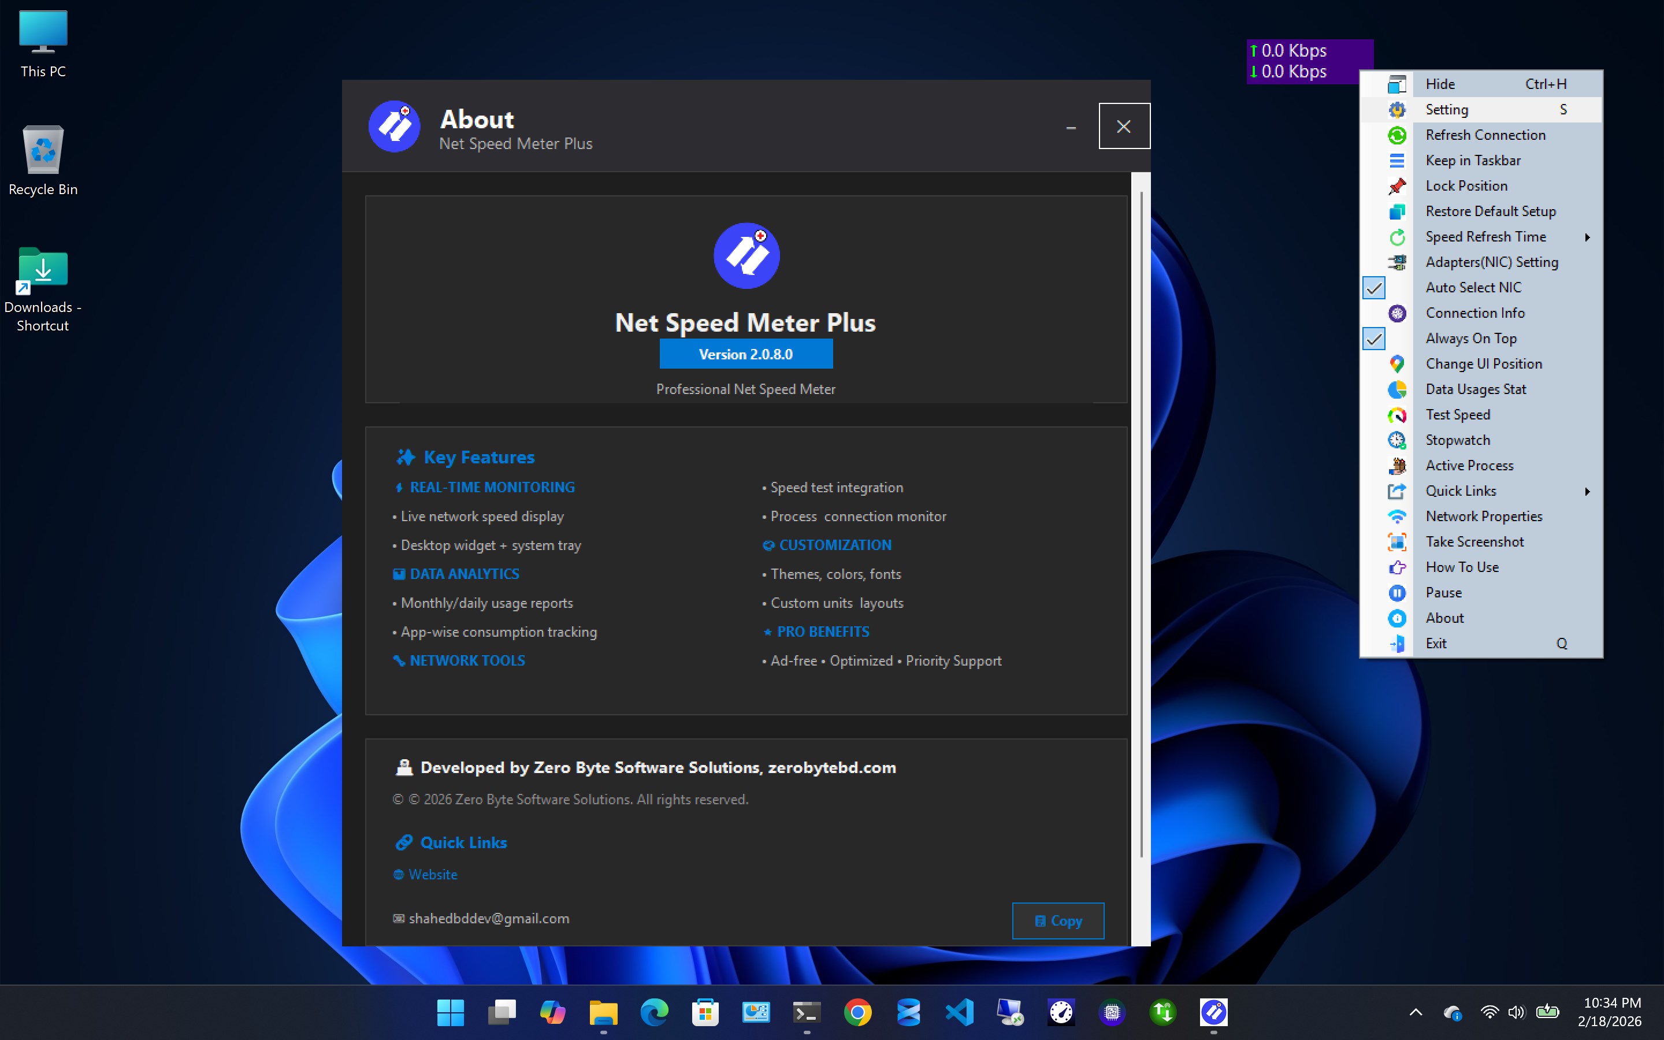Click the Pause icon in menu

pos(1396,593)
